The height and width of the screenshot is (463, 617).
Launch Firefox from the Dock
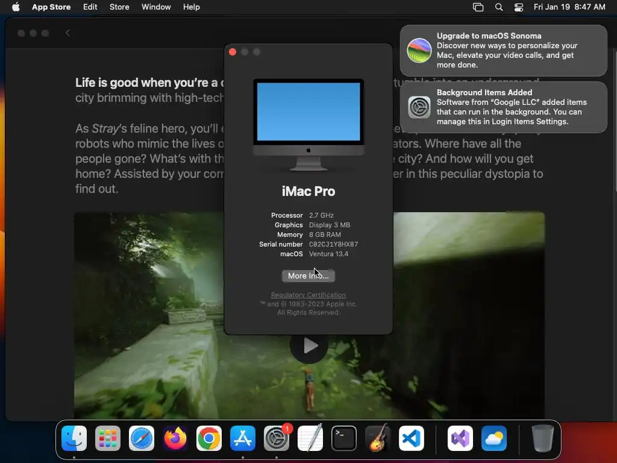click(x=175, y=438)
